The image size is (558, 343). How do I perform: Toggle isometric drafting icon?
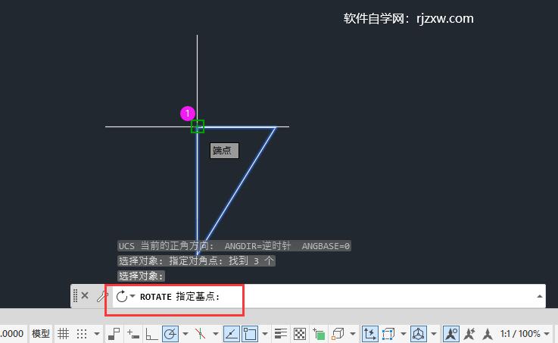pyautogui.click(x=201, y=334)
